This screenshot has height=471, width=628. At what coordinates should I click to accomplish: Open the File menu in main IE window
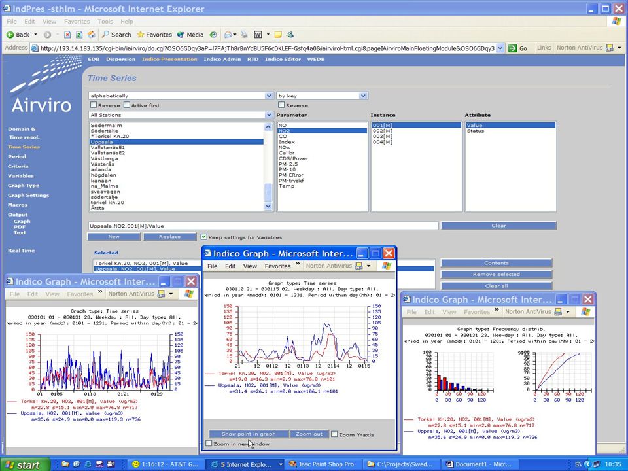[12, 21]
